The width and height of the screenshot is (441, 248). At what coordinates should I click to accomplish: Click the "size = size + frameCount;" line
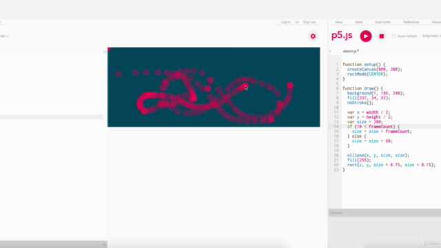pyautogui.click(x=382, y=132)
